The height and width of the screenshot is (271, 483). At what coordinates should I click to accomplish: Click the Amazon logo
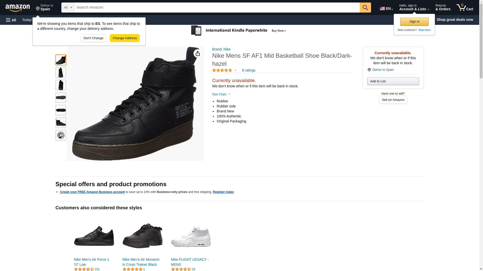[x=18, y=8]
